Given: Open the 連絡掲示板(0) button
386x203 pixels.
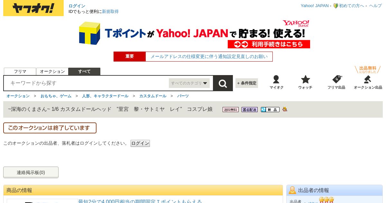Looking at the screenshot, I should pos(31,172).
